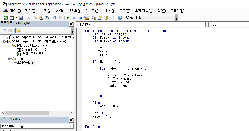Viewport: 249px width, 131px height.
Task: Click the code line "MsgBox (Ans)"
Action: (x=119, y=86)
